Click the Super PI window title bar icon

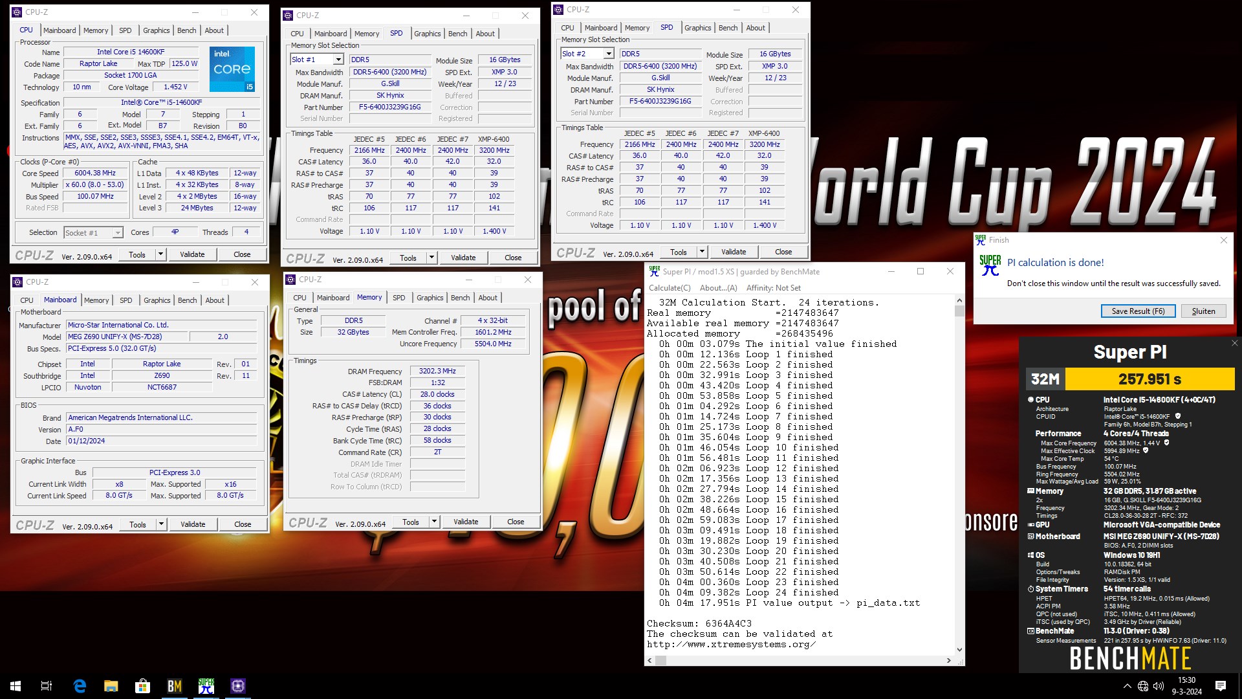(655, 271)
